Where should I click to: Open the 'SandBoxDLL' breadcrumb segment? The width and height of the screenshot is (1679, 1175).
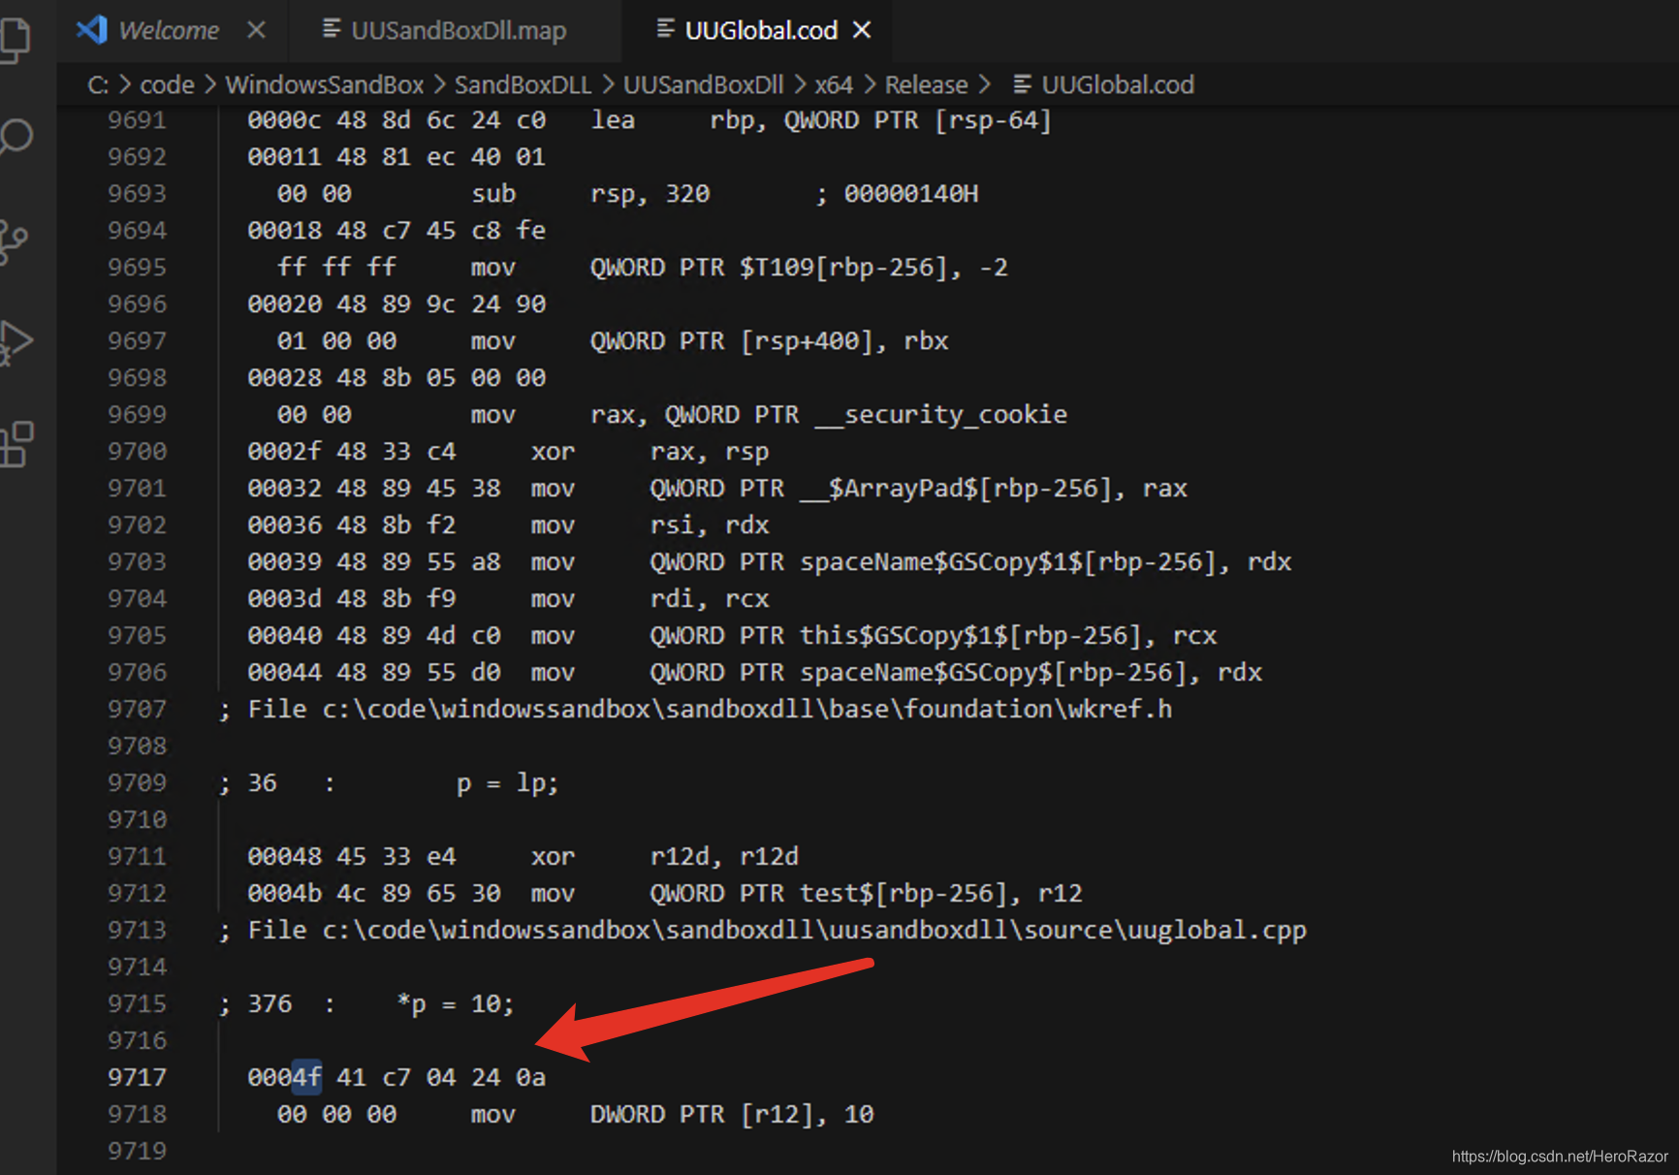[x=523, y=85]
